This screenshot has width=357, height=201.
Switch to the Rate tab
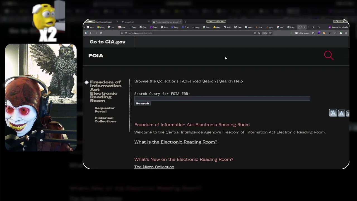(122, 27)
